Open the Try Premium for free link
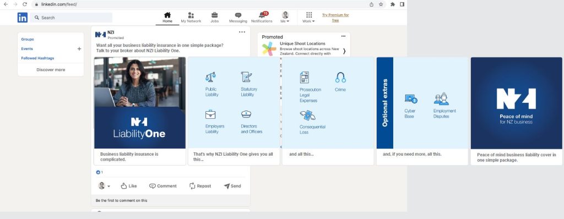Viewport: 564px width, 219px height. tap(335, 18)
